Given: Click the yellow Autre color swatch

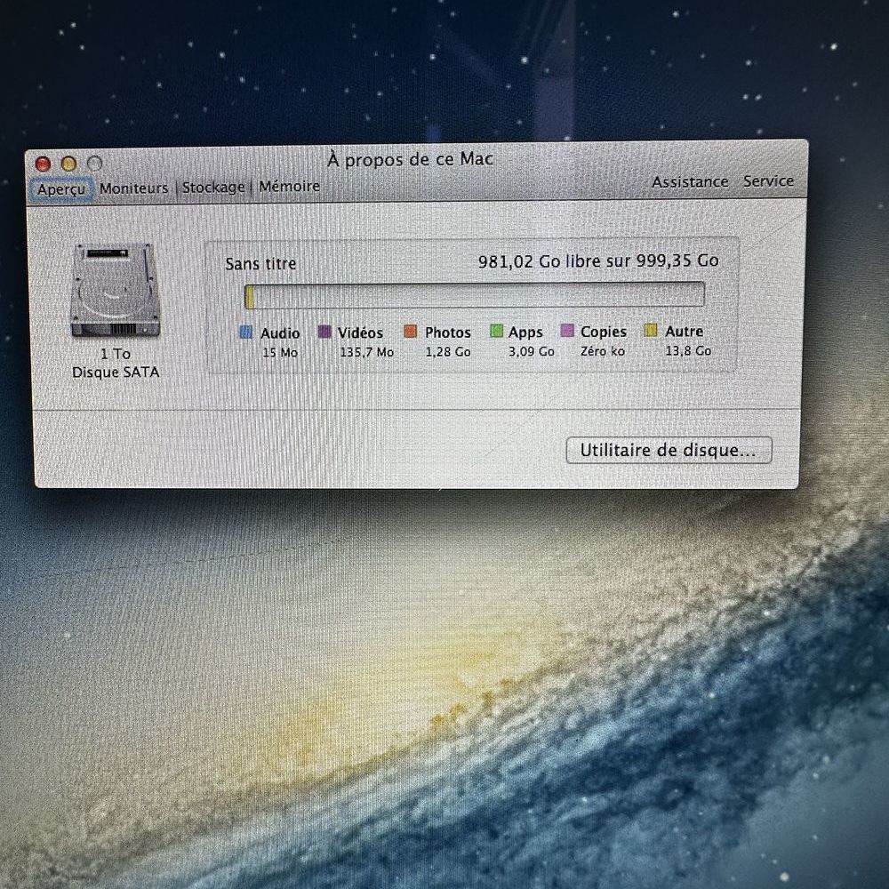Looking at the screenshot, I should click(651, 330).
